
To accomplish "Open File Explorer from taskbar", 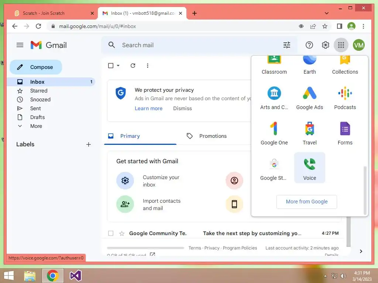I will pyautogui.click(x=30, y=276).
